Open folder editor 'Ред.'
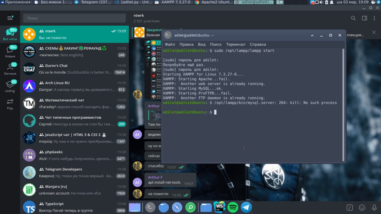The height and width of the screenshot is (214, 381). (10, 104)
